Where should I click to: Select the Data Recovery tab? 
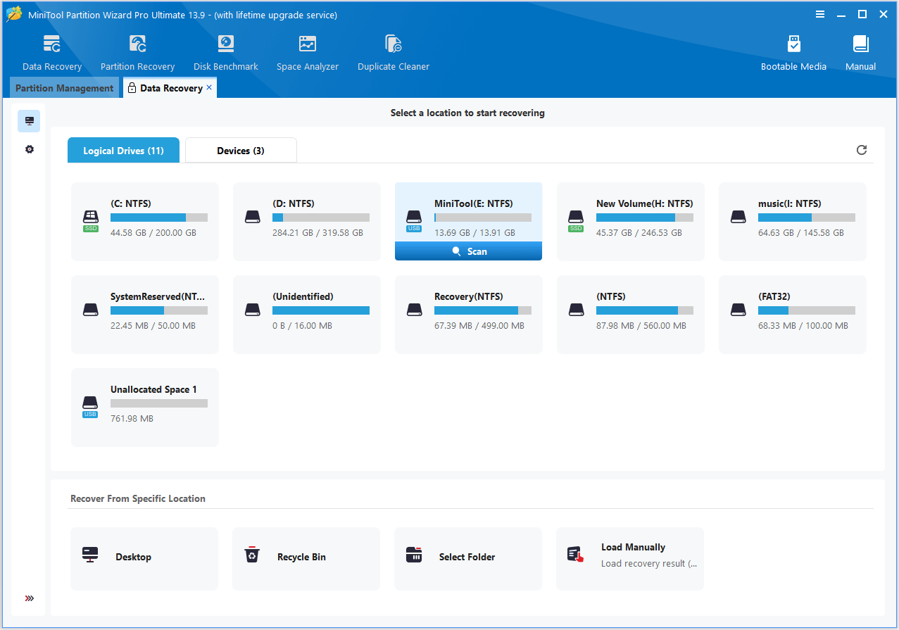point(171,88)
